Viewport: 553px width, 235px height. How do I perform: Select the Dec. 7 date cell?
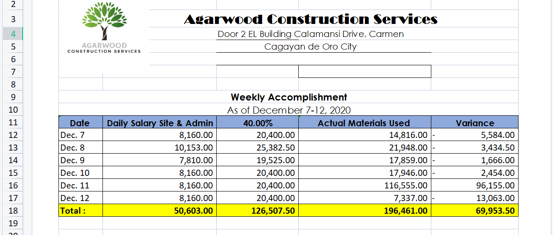pos(80,135)
